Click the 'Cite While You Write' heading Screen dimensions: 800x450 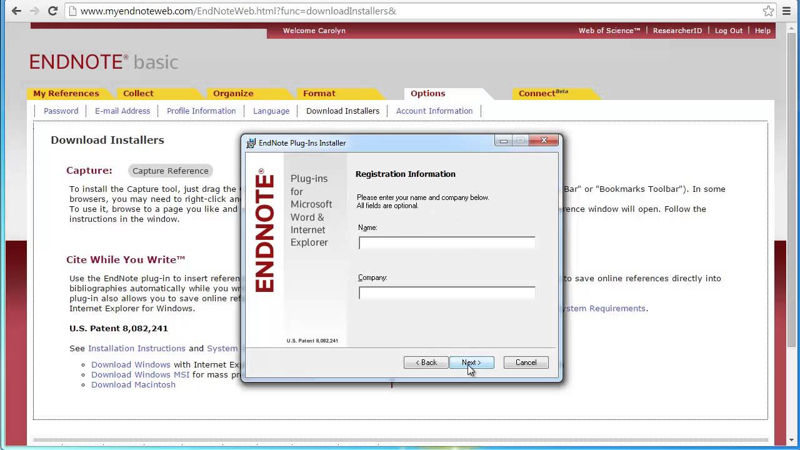pos(126,259)
